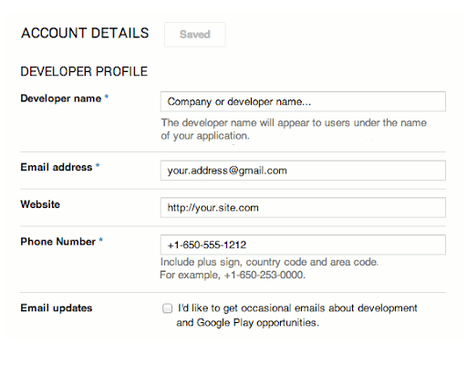Click the 'Include plus sign, country code' hint

click(x=269, y=262)
